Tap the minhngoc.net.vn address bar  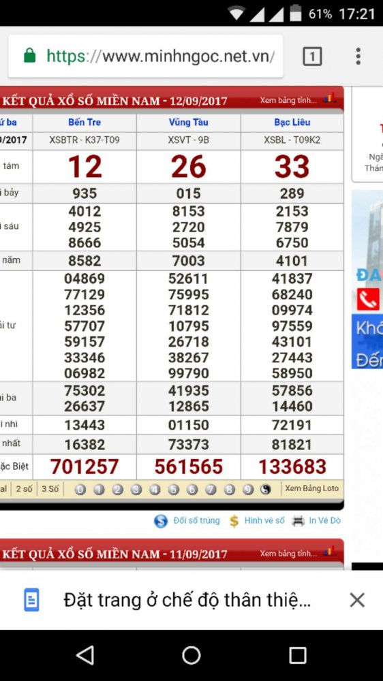point(146,56)
